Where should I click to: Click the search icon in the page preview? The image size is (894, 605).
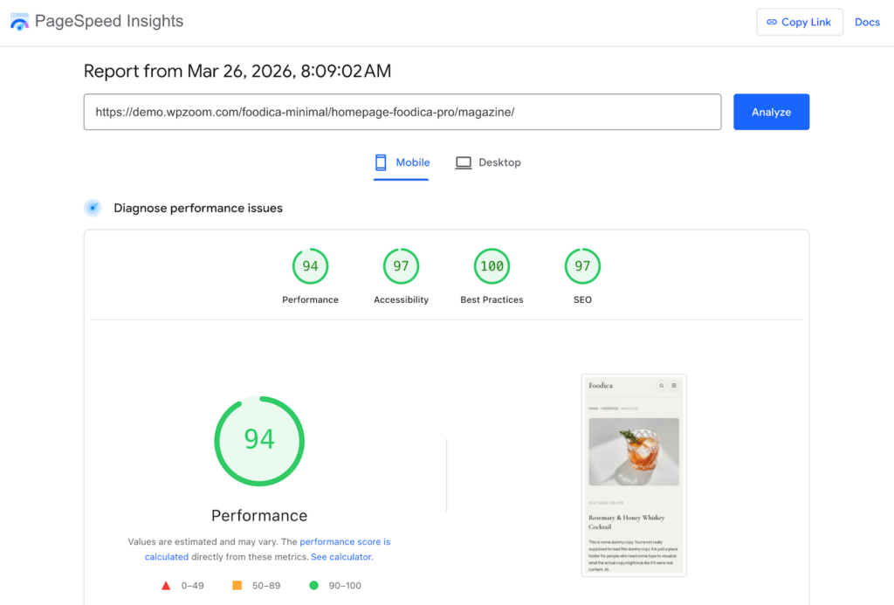pyautogui.click(x=661, y=385)
